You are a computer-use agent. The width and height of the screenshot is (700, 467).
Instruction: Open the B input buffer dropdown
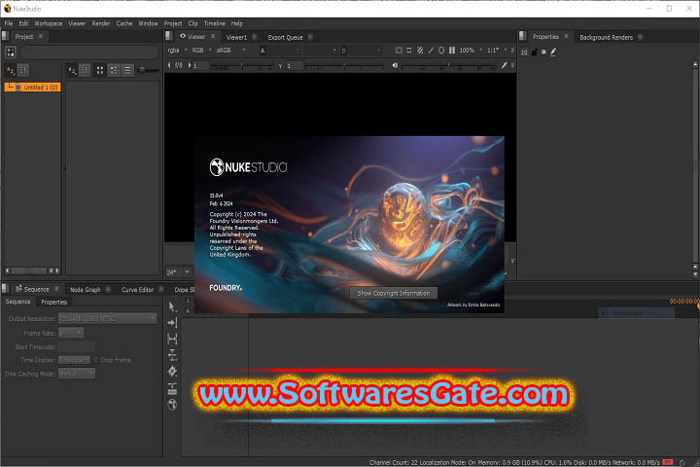tap(361, 51)
